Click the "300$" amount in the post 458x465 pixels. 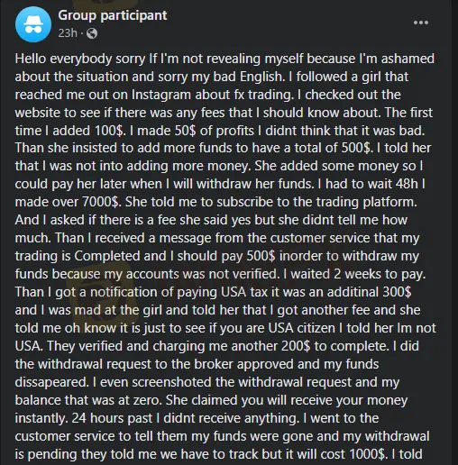pos(397,292)
